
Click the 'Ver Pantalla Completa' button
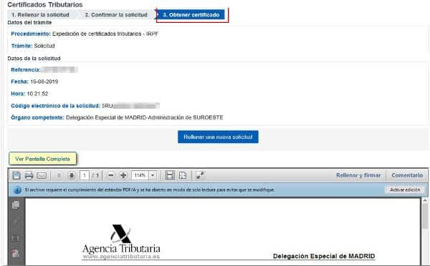click(42, 159)
